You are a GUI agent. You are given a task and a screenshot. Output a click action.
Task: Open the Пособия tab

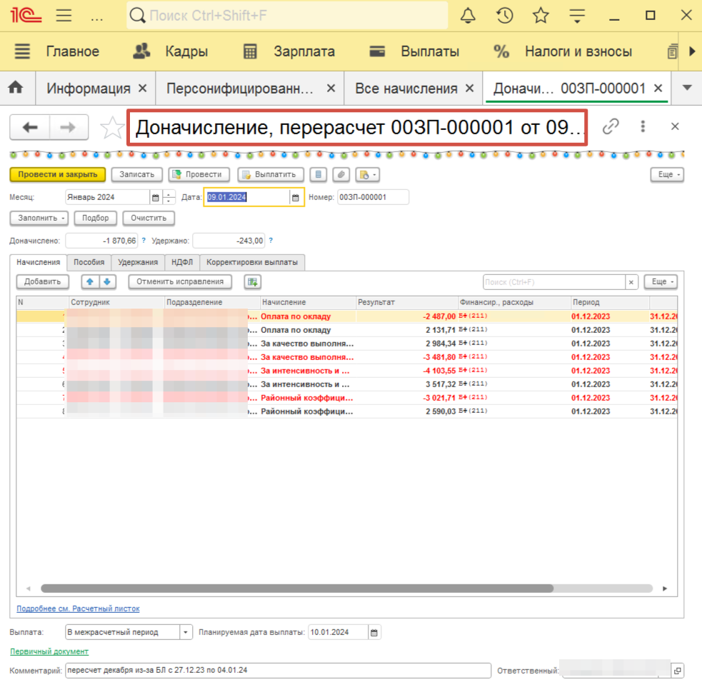click(89, 262)
